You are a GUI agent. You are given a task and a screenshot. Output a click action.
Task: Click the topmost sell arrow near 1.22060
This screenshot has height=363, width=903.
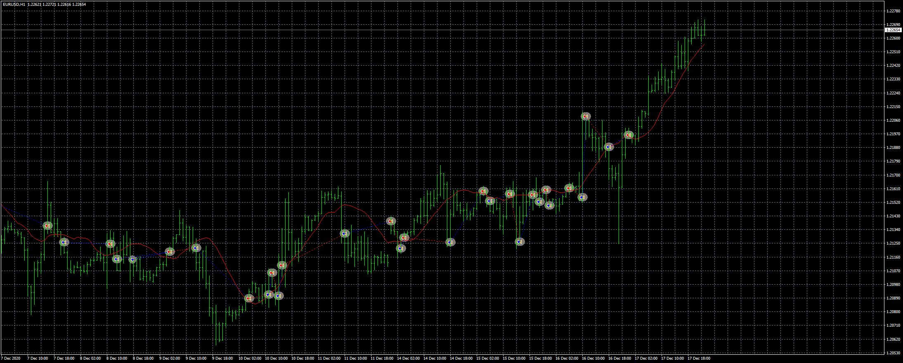point(586,117)
